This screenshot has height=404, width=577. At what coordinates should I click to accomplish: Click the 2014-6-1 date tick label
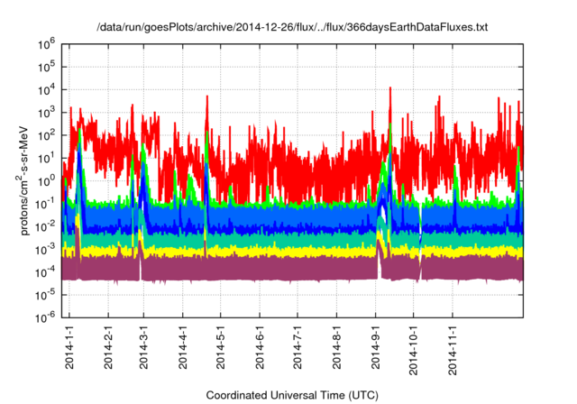click(260, 346)
